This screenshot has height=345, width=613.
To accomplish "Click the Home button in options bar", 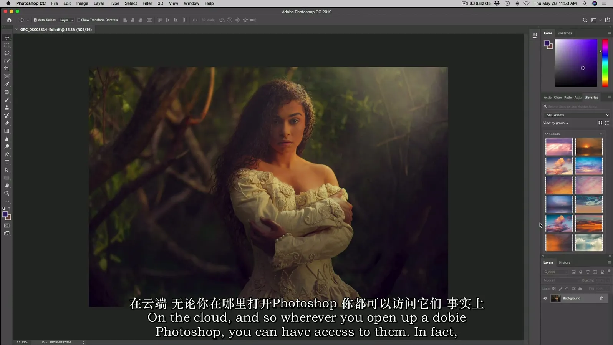I will (9, 20).
